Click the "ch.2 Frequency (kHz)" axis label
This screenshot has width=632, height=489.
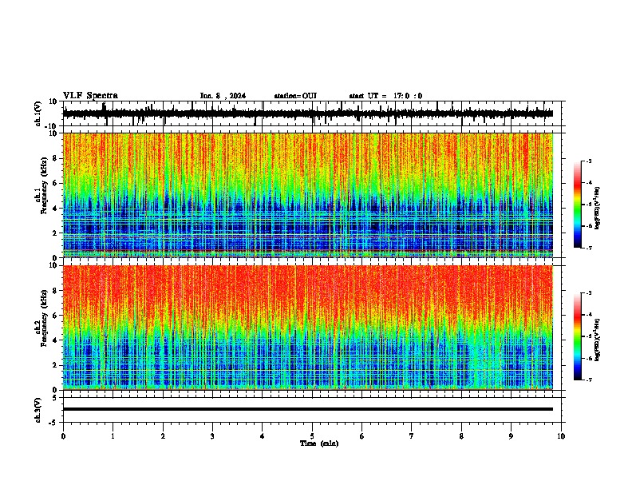coord(41,318)
